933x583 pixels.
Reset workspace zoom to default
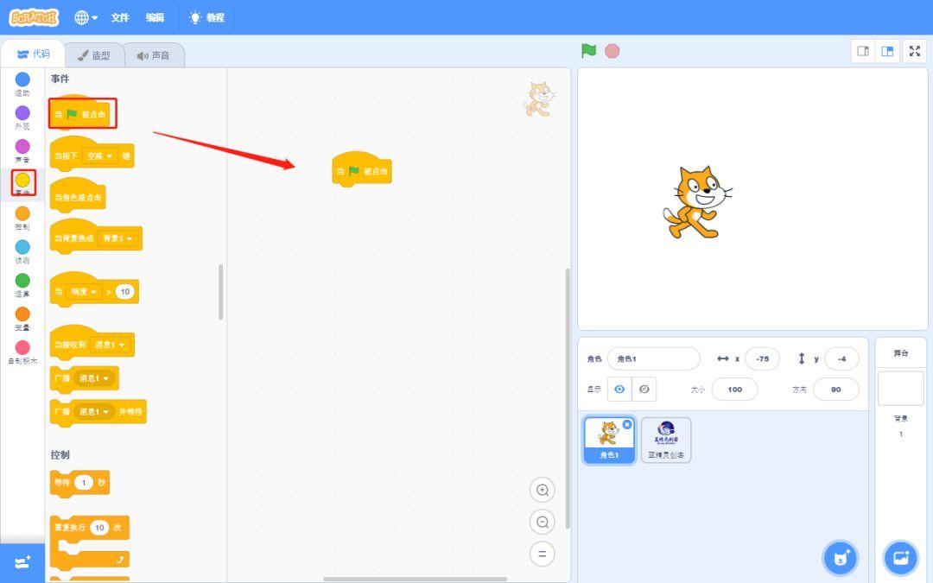tap(542, 554)
